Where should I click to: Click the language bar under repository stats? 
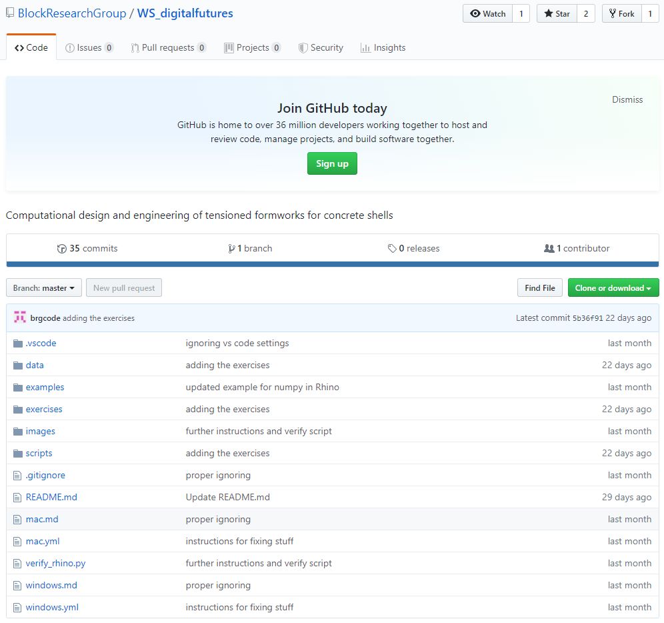pos(333,264)
